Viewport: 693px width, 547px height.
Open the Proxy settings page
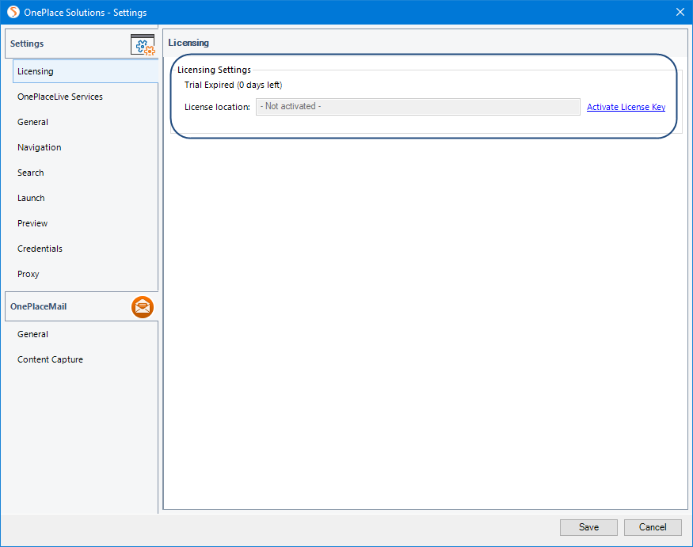click(29, 274)
